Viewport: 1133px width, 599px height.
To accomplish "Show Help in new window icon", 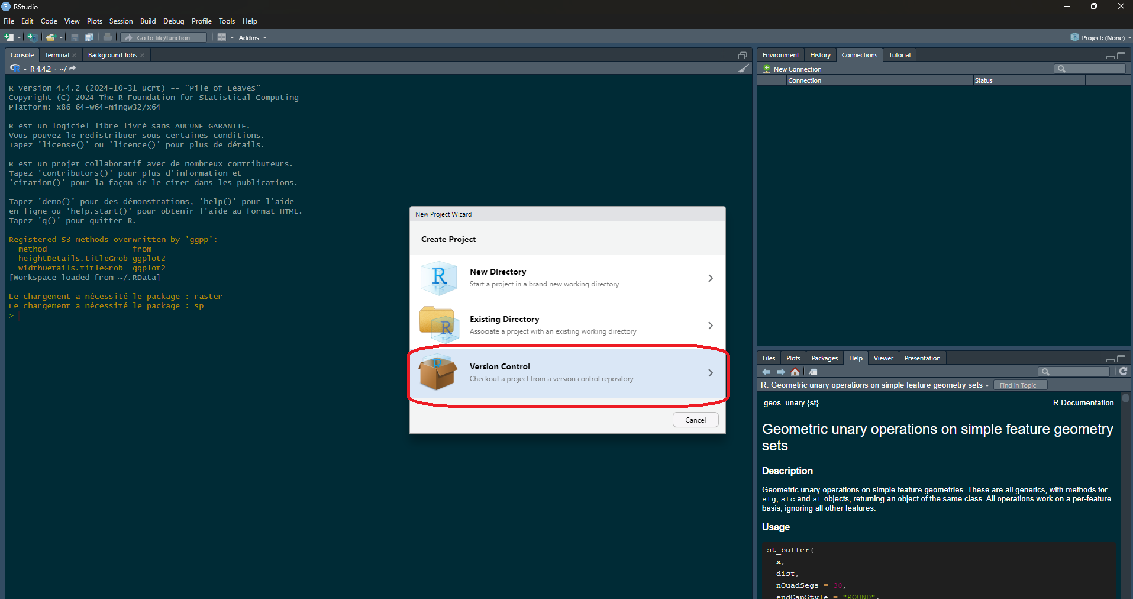I will click(x=813, y=372).
